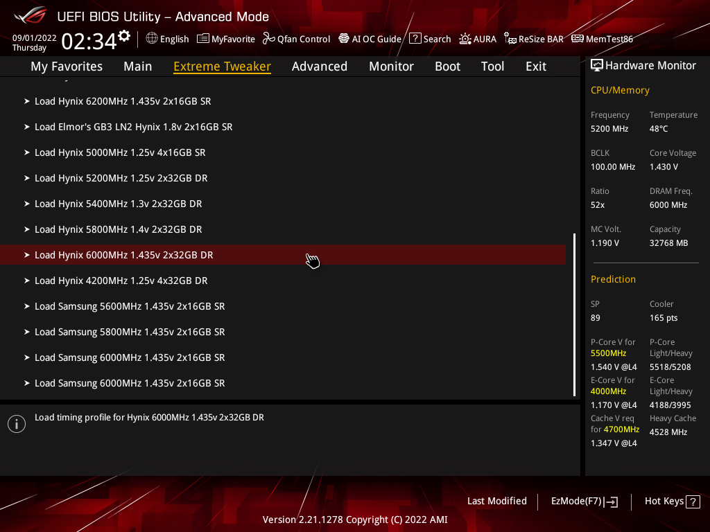Launch MemTest86 memory icon
This screenshot has height=532, width=710.
pyautogui.click(x=578, y=39)
